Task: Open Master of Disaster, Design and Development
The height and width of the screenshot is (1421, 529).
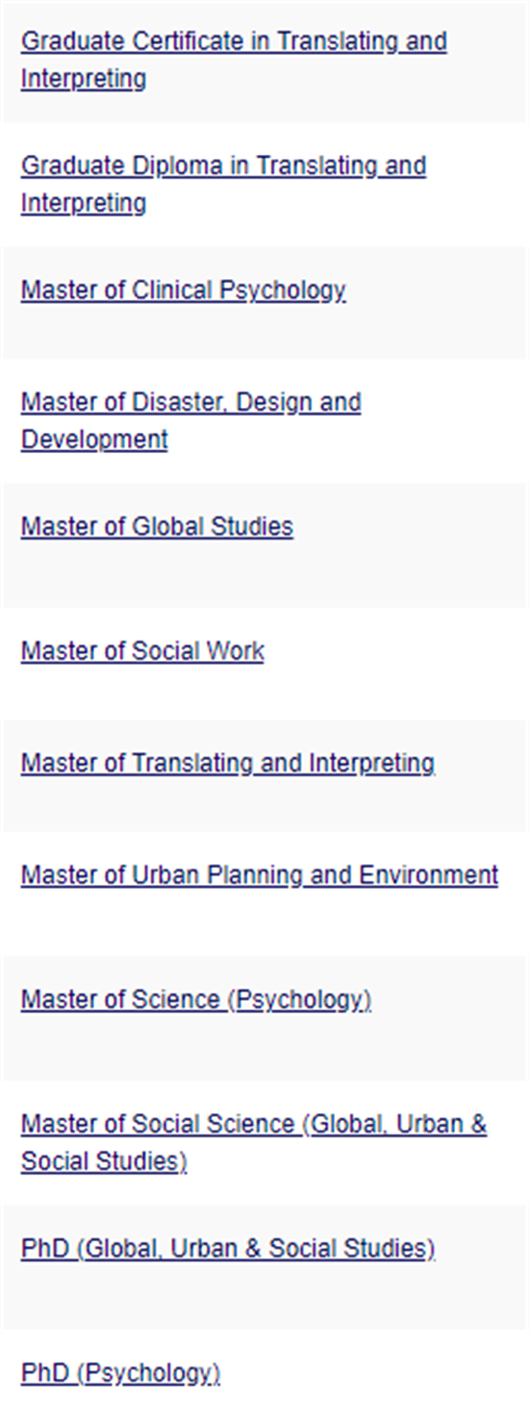Action: (190, 420)
